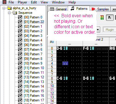Click pattern icon beside [18] Pattern 17
Screen dimensions: 116x104
point(20,100)
